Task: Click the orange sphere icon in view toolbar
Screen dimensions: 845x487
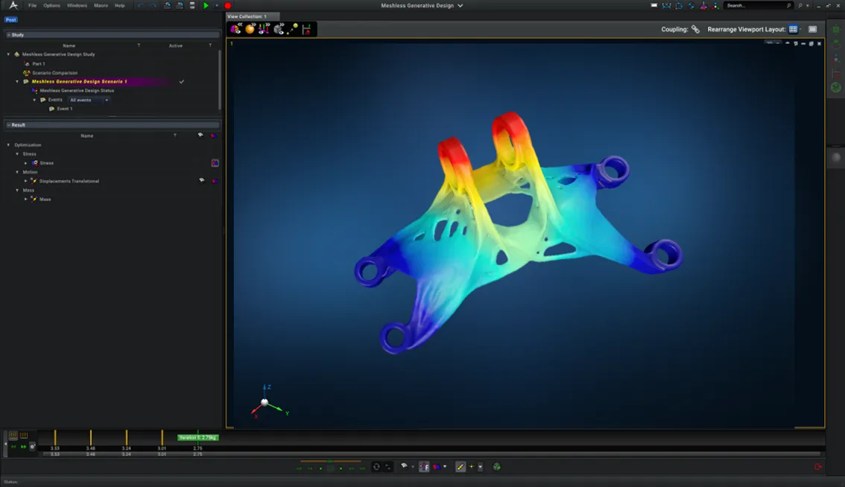Action: [x=250, y=29]
